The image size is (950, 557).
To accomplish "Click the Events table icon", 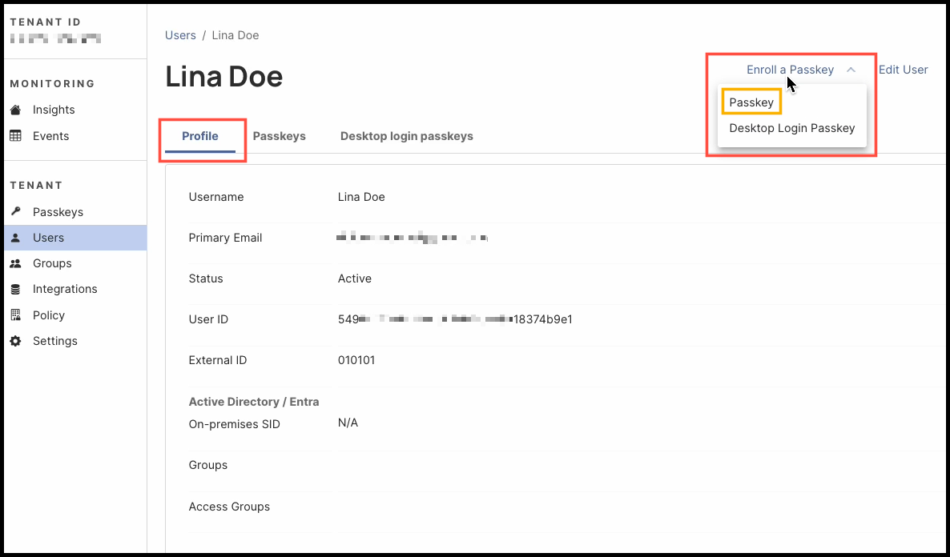I will [x=15, y=136].
